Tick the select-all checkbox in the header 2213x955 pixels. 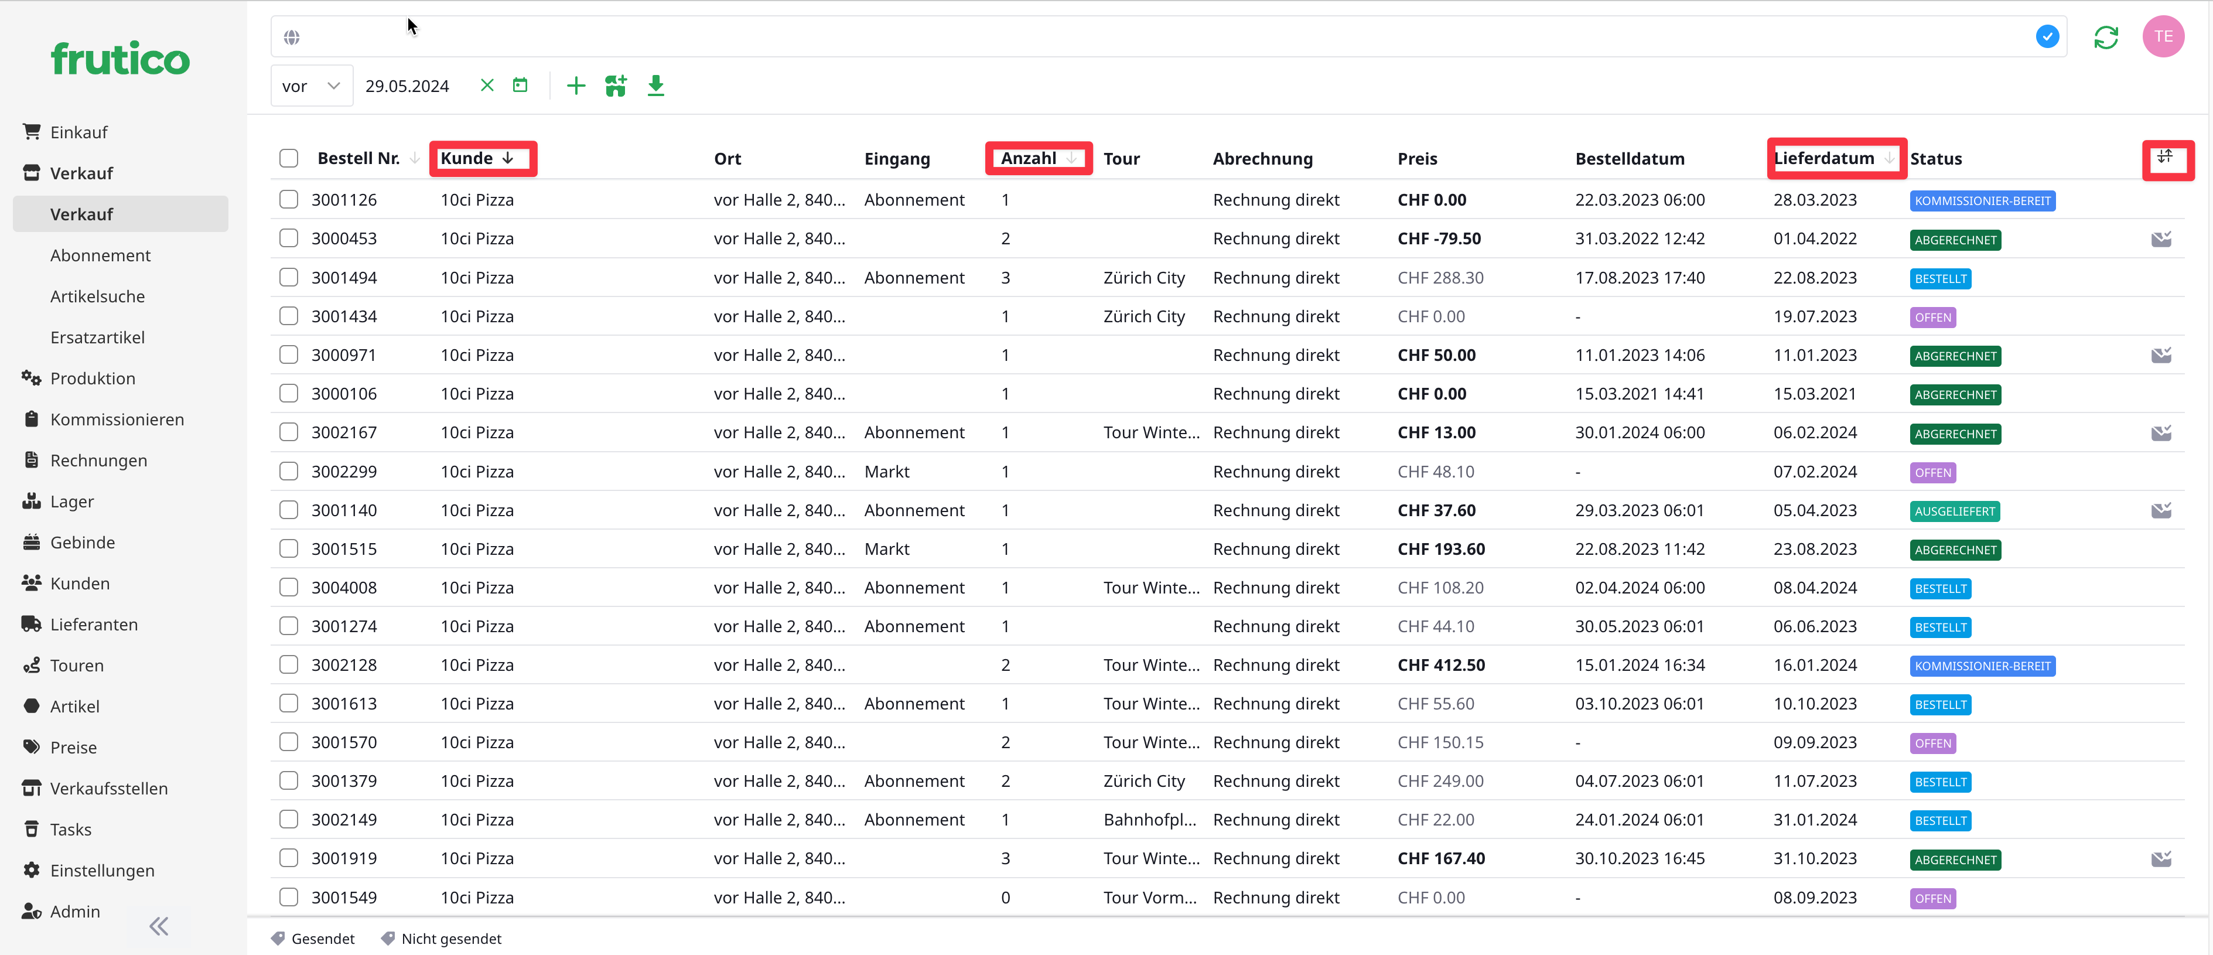289,158
